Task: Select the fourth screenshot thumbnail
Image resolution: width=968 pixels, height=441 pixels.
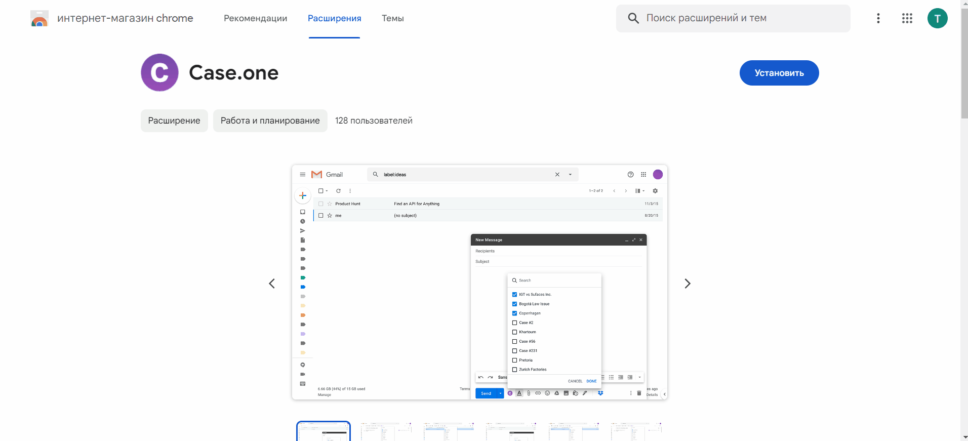Action: (511, 432)
